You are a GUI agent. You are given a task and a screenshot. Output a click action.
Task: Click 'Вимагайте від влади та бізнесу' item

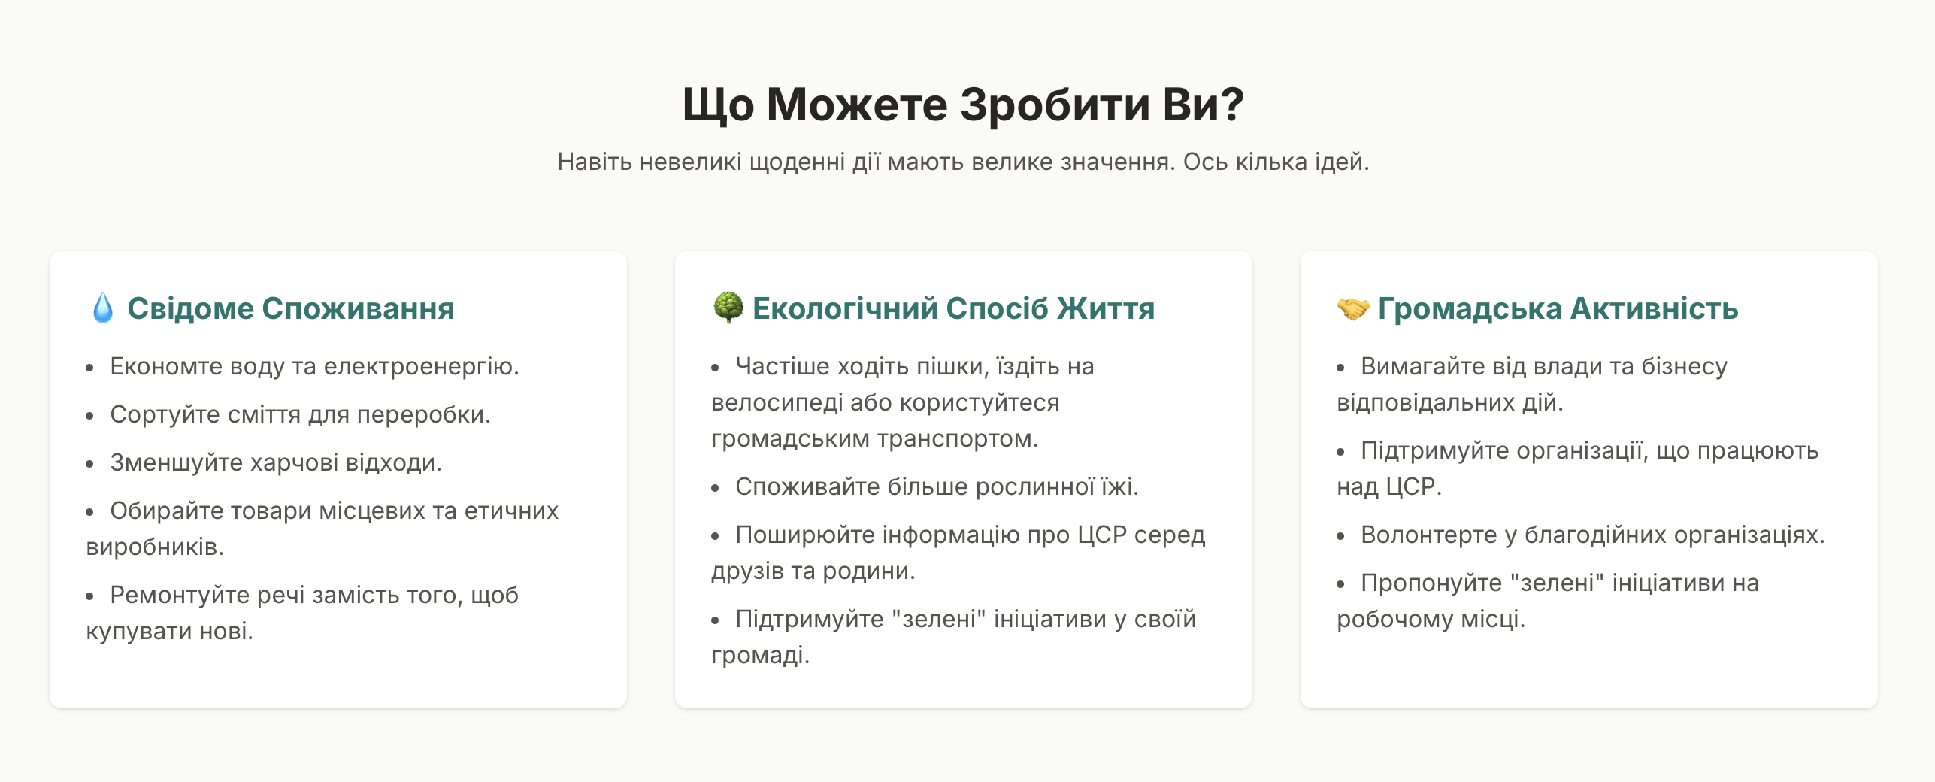tap(1532, 384)
